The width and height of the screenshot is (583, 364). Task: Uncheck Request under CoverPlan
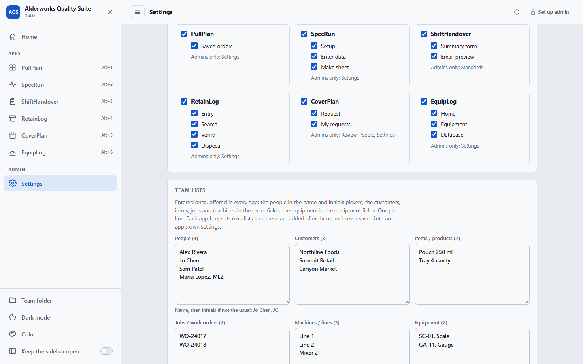point(314,114)
